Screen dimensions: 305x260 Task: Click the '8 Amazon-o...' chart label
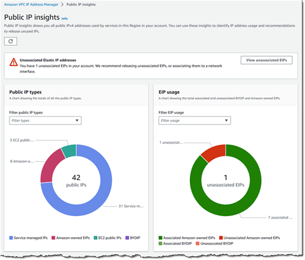pyautogui.click(x=22, y=161)
